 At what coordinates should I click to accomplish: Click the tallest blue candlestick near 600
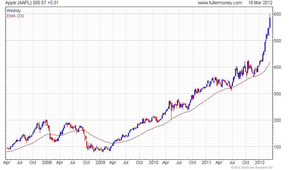(270, 21)
